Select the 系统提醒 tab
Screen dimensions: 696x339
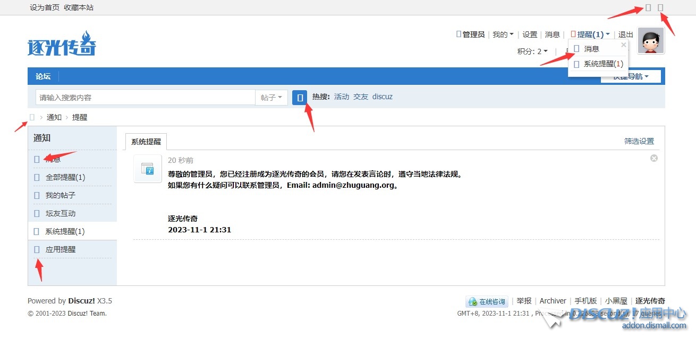pos(146,142)
